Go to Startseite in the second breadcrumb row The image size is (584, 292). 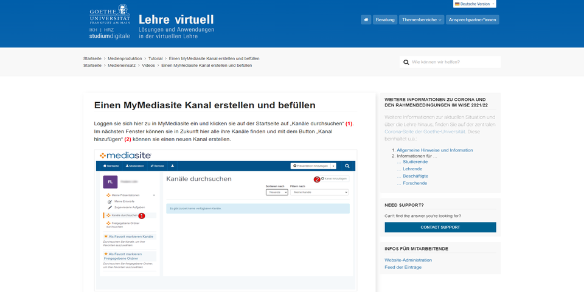click(92, 65)
